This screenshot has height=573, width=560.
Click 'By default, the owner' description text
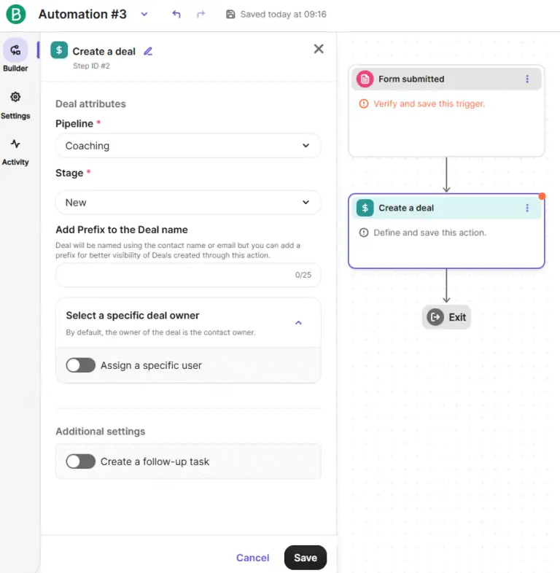click(x=161, y=332)
